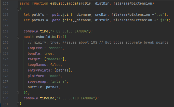Click the commented minify line
Viewport: 174px width, 107px height.
98,42
